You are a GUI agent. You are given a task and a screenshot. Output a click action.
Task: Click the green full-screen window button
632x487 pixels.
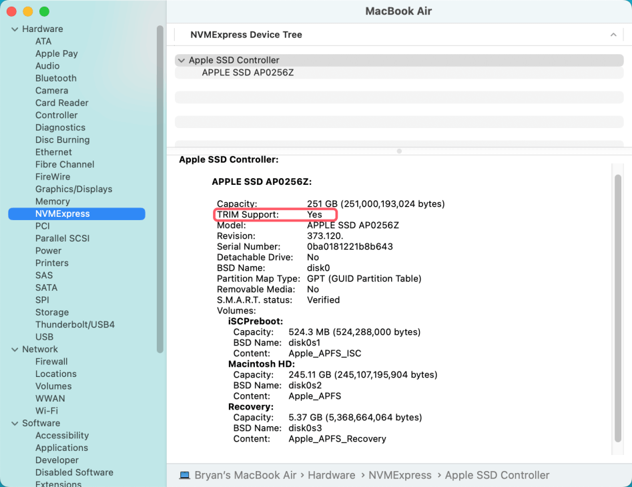pyautogui.click(x=44, y=12)
